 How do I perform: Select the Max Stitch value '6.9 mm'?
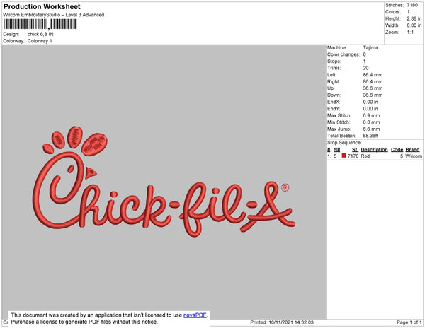tap(371, 115)
